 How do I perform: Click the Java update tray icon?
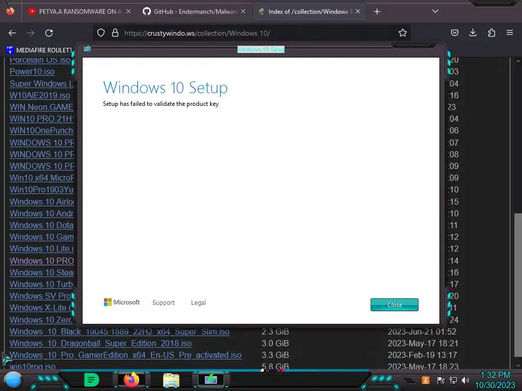pos(426,380)
